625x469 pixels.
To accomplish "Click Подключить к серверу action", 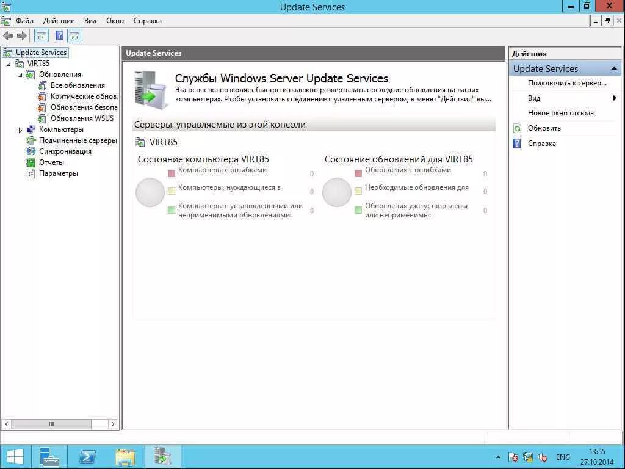I will click(567, 83).
